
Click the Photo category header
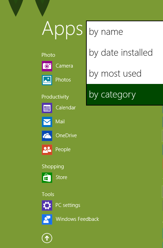[48, 55]
